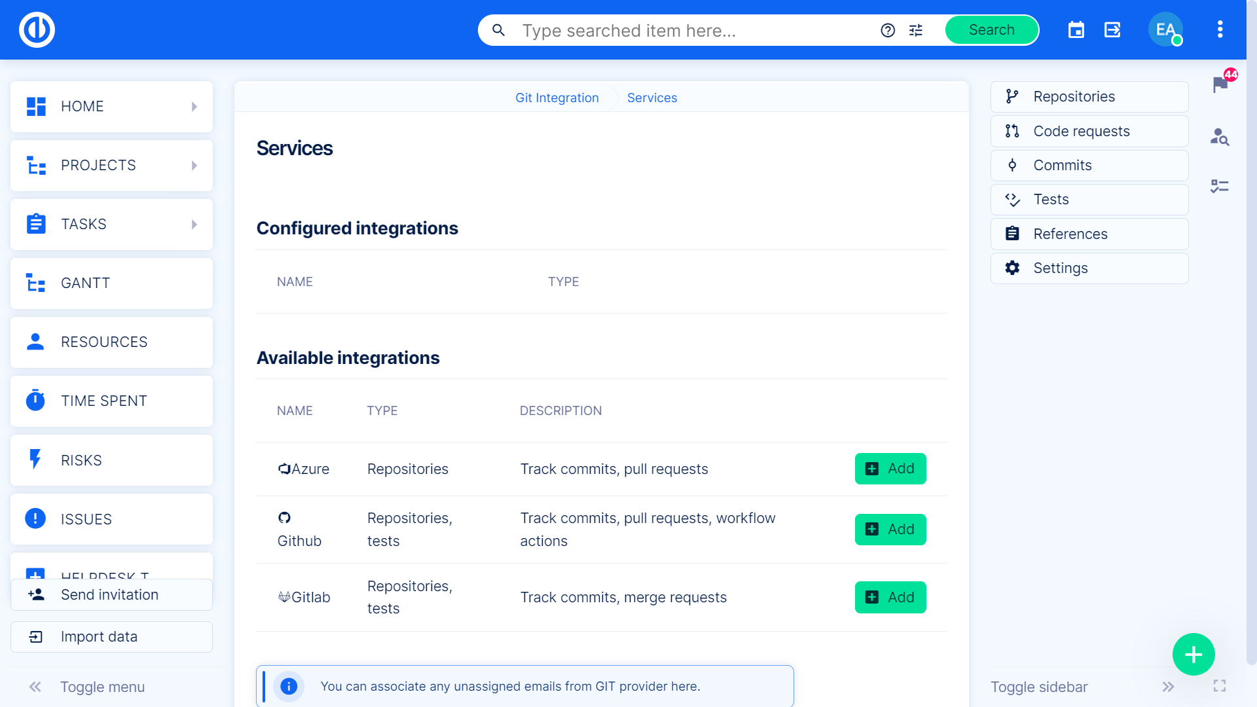Viewport: 1257px width, 707px height.
Task: Open the notifications flag icon
Action: [1220, 84]
